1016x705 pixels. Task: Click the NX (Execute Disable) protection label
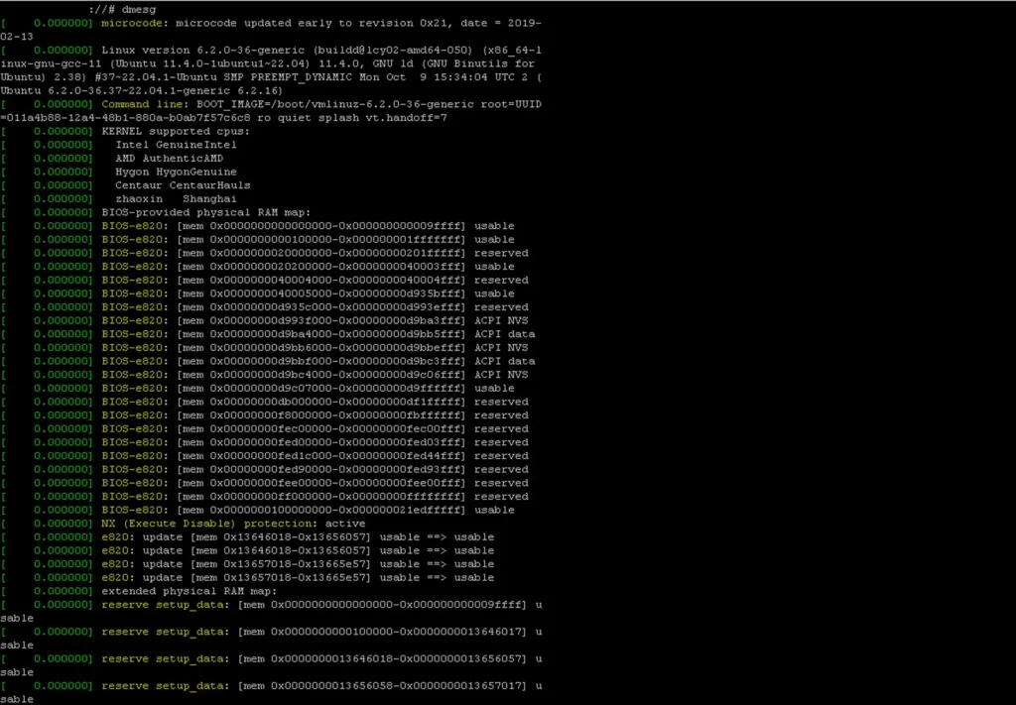click(x=208, y=524)
